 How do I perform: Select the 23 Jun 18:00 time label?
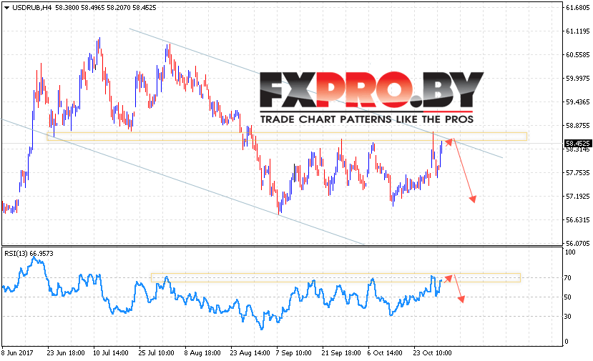tap(66, 353)
